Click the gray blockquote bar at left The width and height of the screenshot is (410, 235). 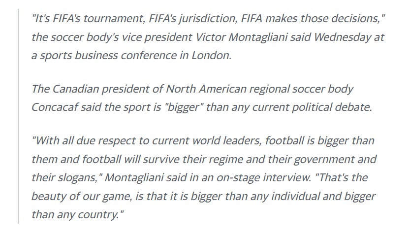point(18,116)
